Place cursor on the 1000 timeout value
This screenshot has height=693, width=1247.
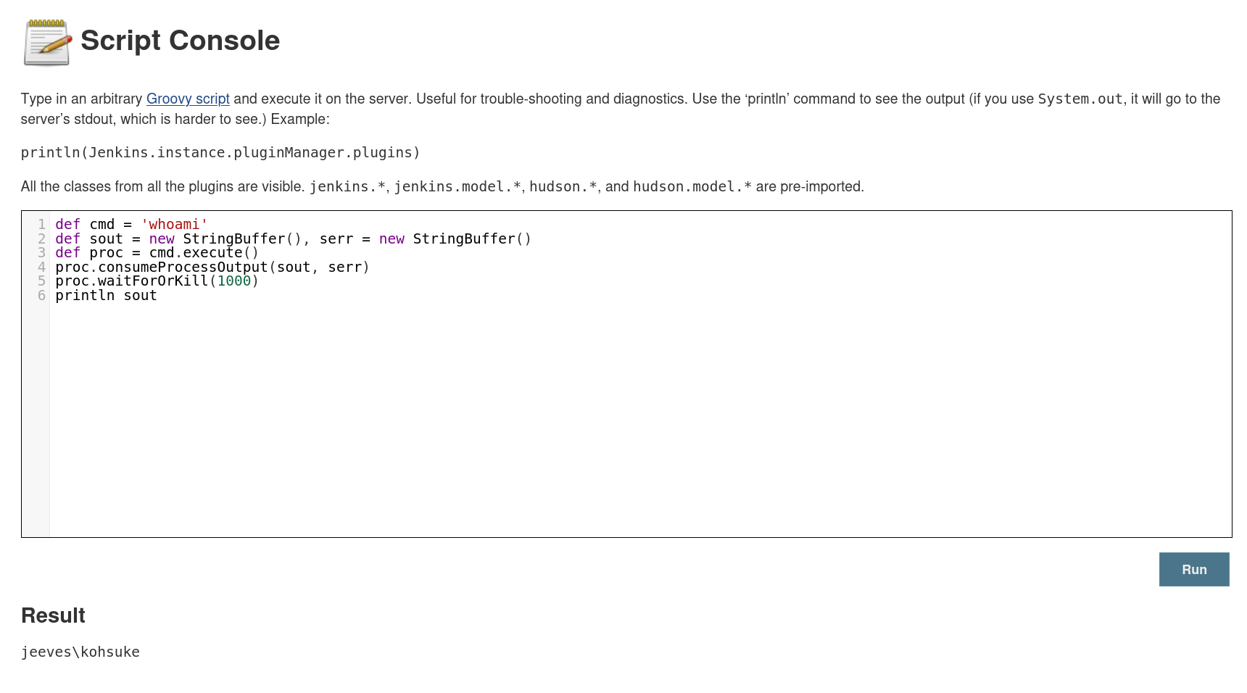(233, 281)
